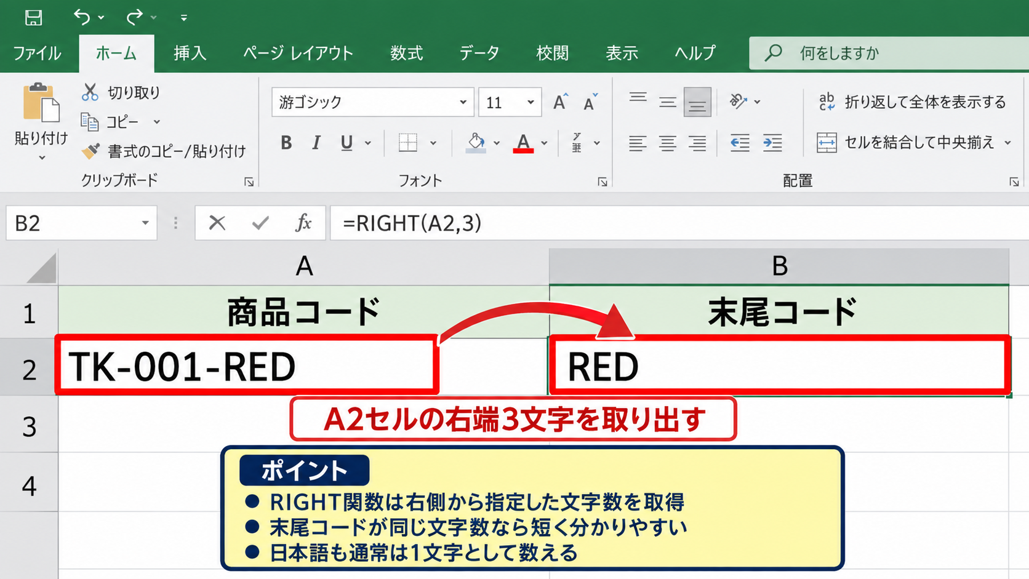Click the Copy icon (コピー)
The width and height of the screenshot is (1029, 579).
(90, 122)
